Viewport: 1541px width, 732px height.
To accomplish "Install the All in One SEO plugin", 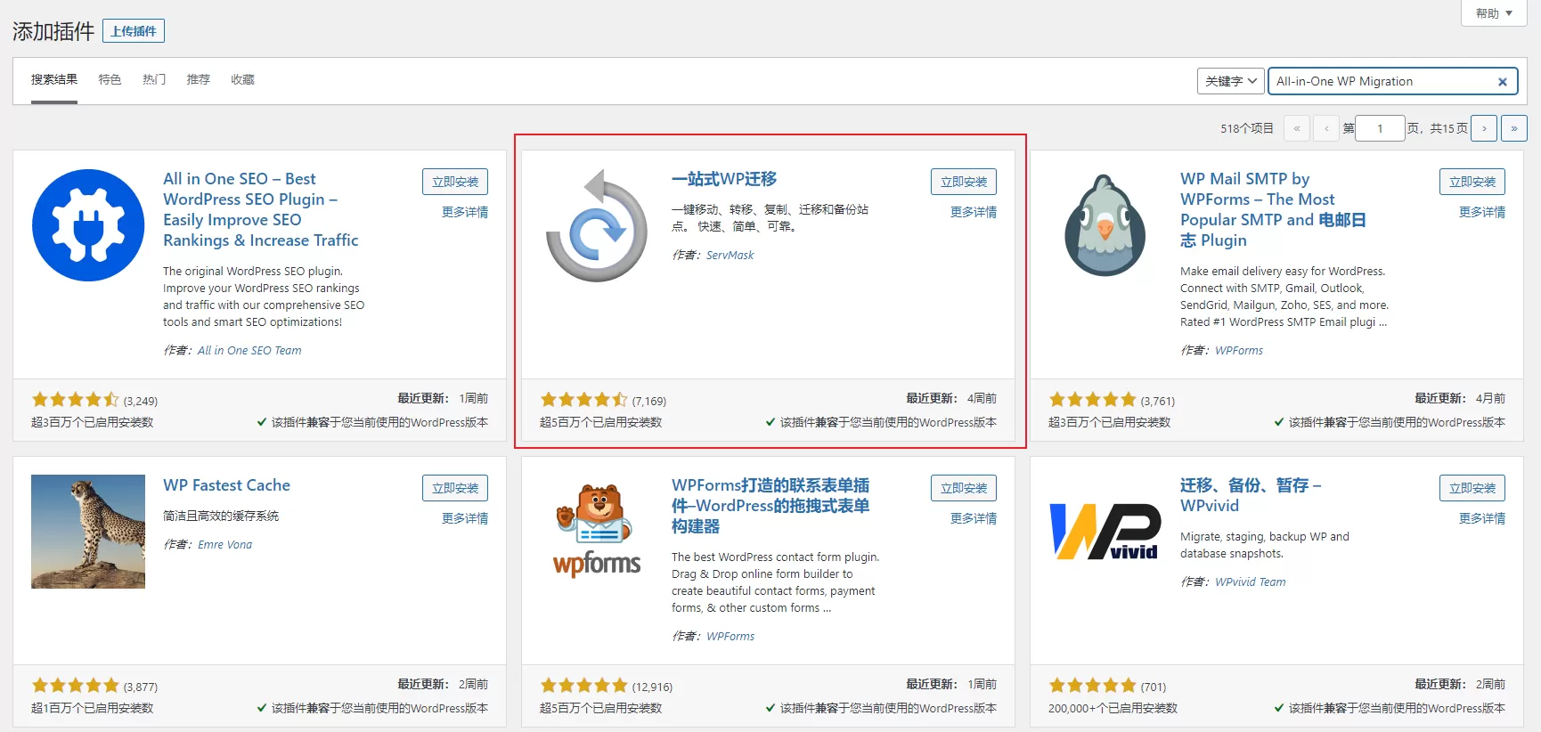I will [x=455, y=182].
